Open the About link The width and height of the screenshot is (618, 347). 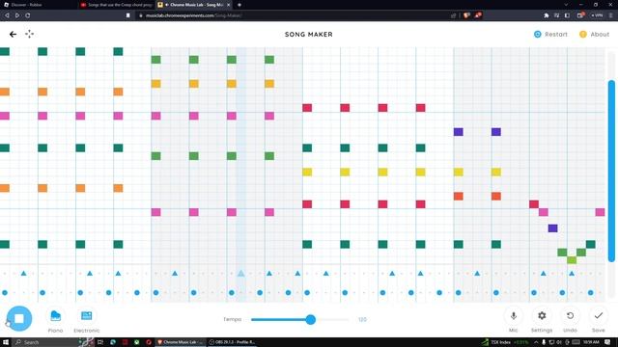(x=595, y=35)
